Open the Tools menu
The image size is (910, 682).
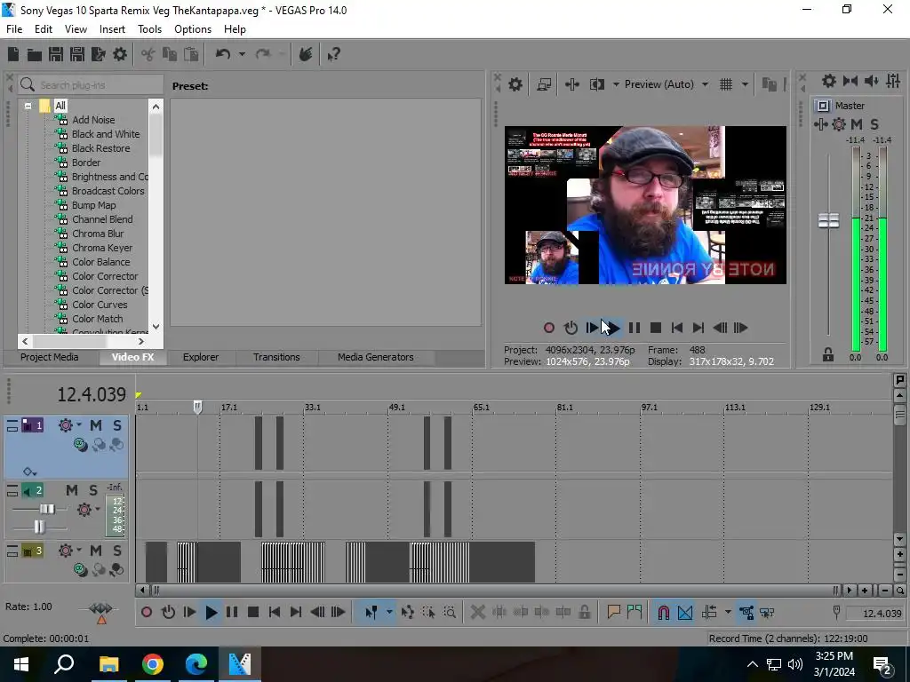[x=149, y=29]
